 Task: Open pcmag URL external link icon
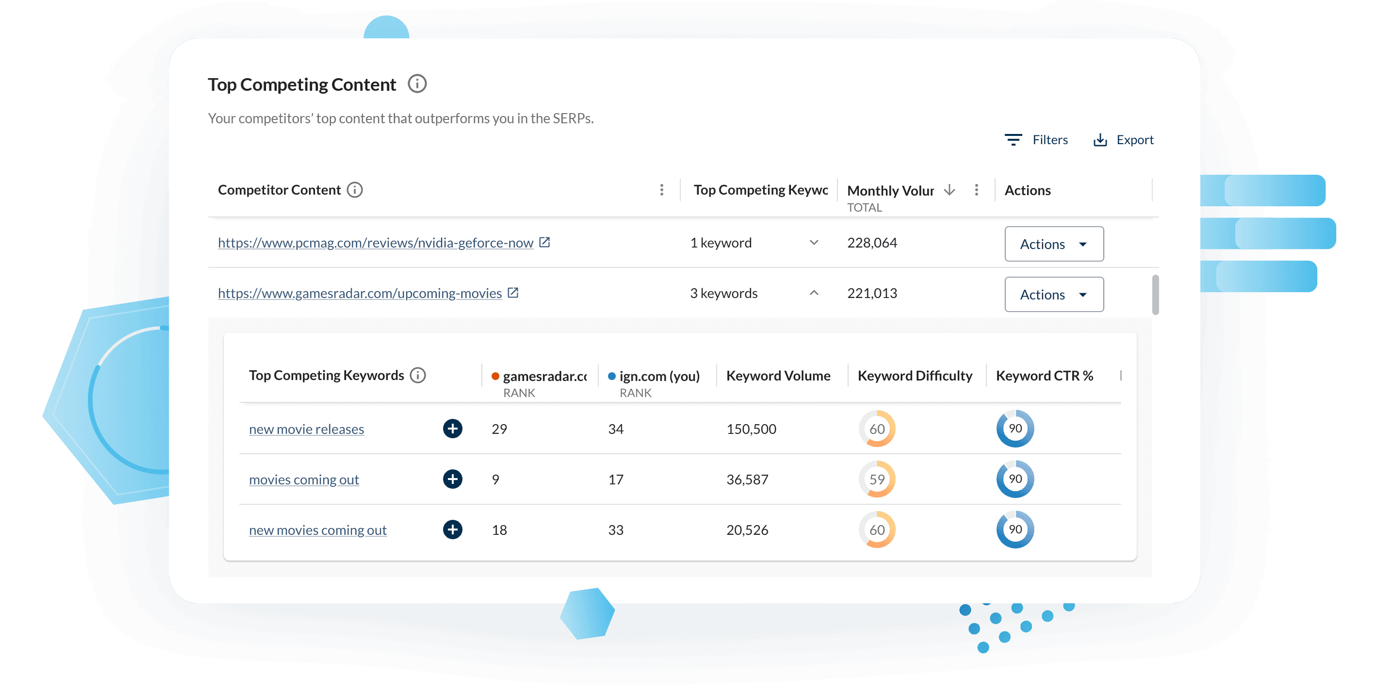click(x=544, y=242)
